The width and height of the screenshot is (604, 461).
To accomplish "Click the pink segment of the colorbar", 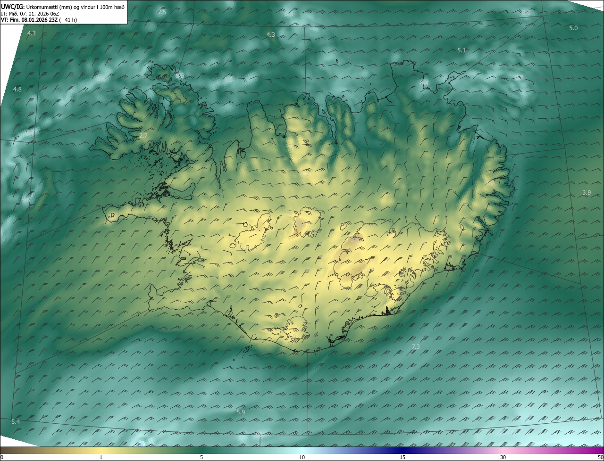I will point(503,451).
